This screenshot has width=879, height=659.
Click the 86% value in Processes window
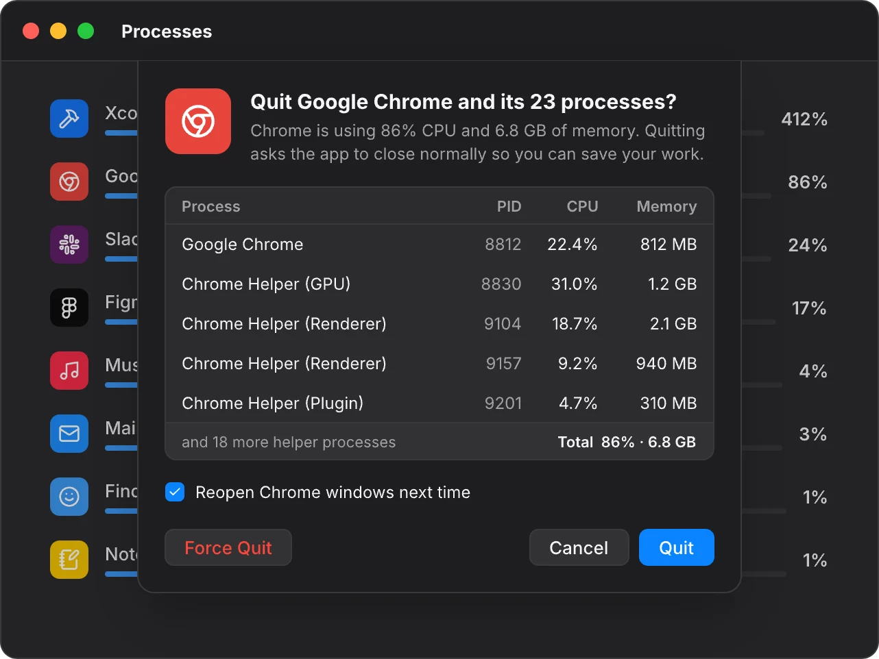(x=808, y=182)
